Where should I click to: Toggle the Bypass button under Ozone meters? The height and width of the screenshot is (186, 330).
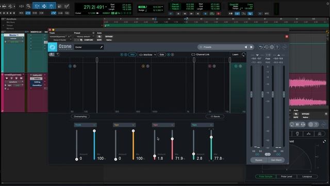click(x=259, y=160)
